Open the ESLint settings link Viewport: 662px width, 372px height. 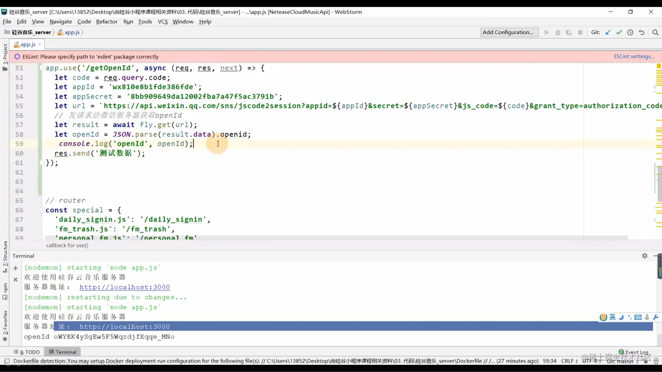(634, 56)
